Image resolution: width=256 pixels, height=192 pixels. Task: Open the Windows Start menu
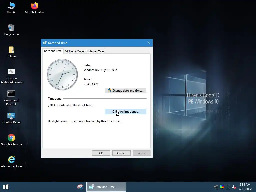[x=6, y=187]
